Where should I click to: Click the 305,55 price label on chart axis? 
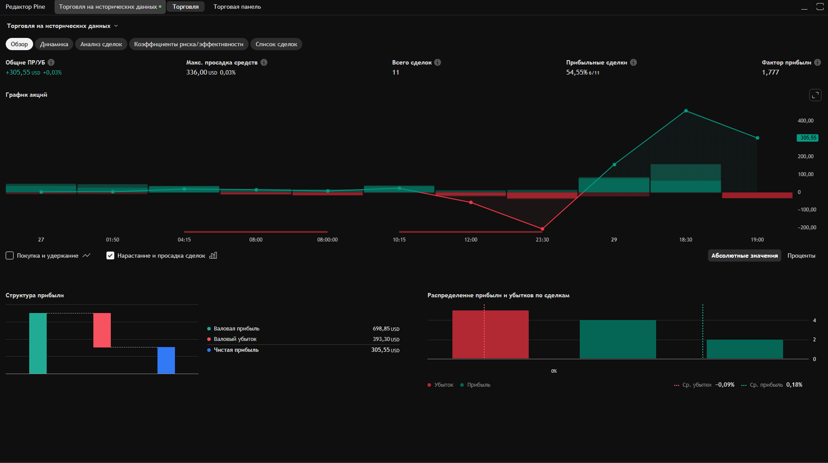pos(807,138)
